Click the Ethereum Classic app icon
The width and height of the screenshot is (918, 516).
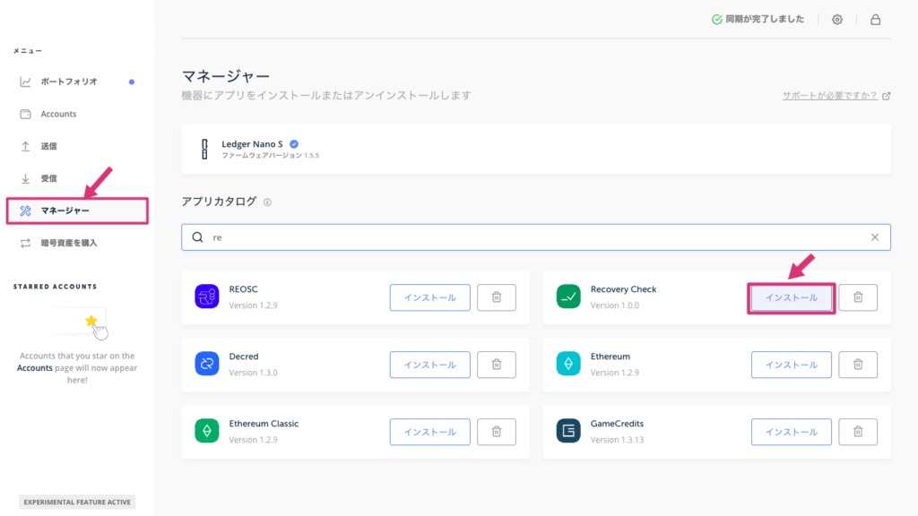207,431
